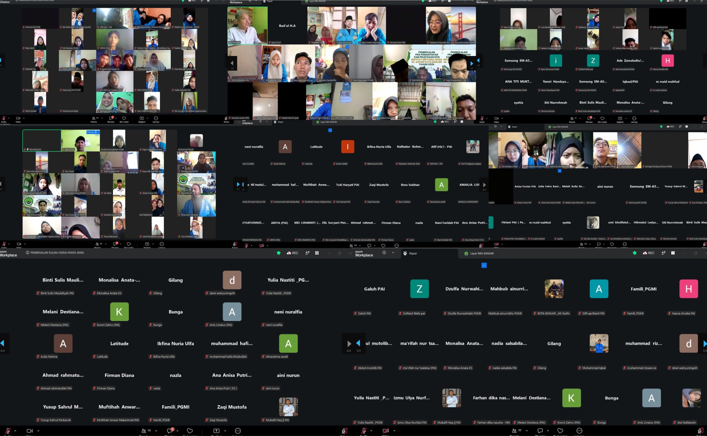Click Keluar leave icon beside Amarita Azzah label

226,118
